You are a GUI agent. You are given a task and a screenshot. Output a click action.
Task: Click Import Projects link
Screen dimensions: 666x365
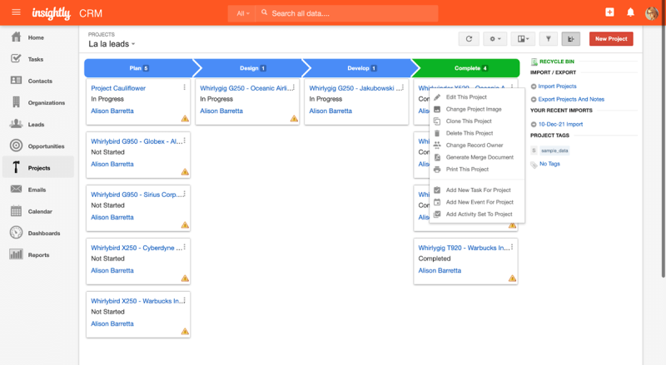pos(557,86)
